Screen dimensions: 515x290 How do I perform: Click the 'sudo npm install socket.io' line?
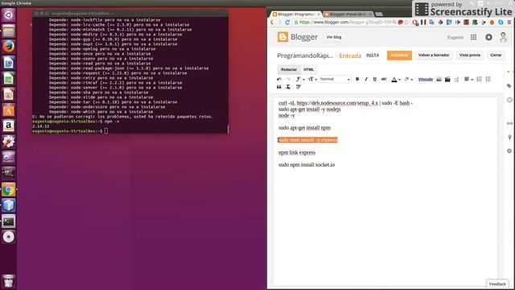(x=307, y=164)
